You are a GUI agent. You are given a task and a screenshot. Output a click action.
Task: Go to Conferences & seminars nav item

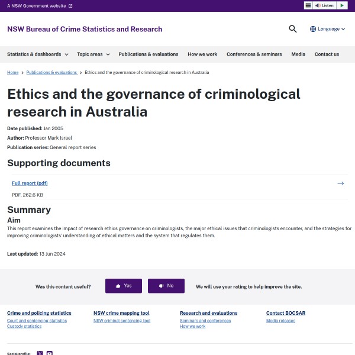click(x=254, y=54)
